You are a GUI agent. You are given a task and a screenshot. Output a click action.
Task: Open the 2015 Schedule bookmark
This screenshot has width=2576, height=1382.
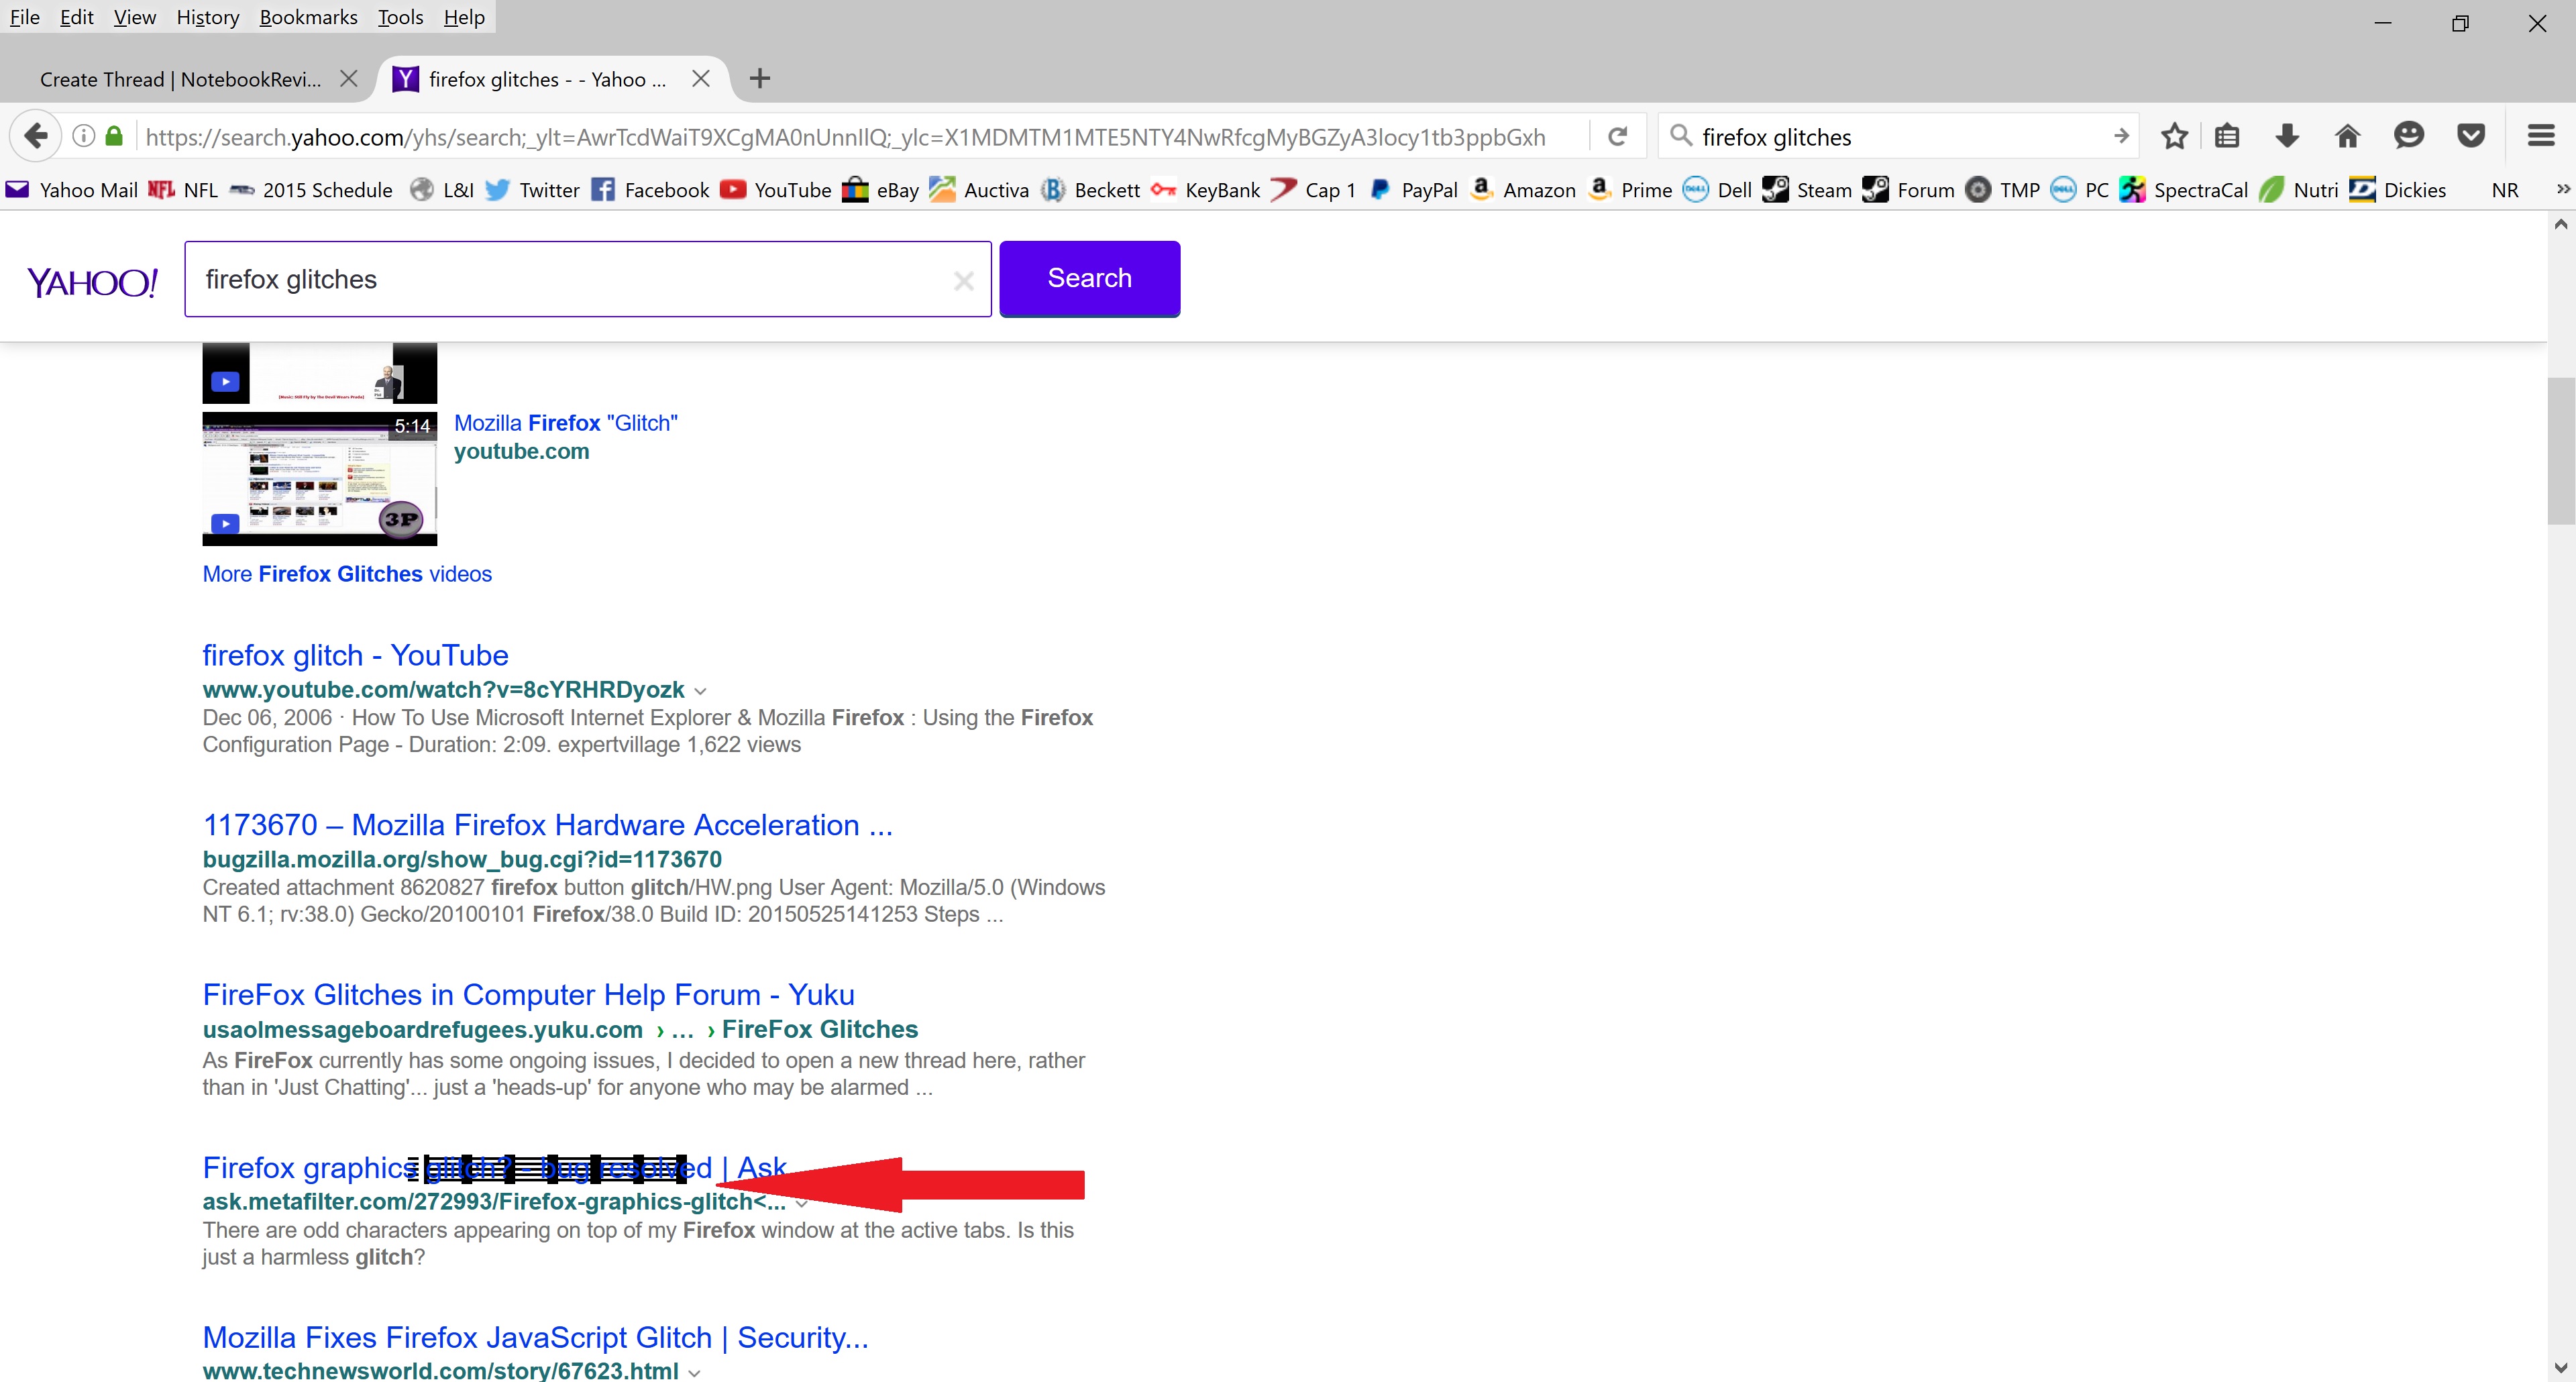(311, 190)
